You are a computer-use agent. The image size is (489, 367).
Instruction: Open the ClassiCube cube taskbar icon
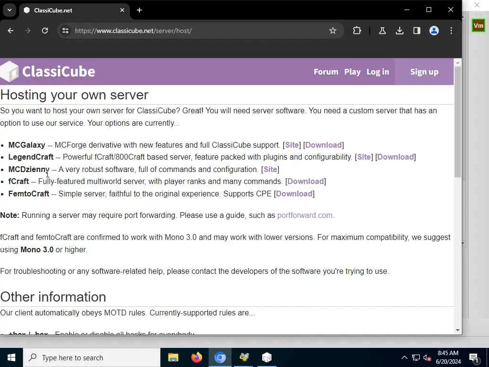point(267,357)
